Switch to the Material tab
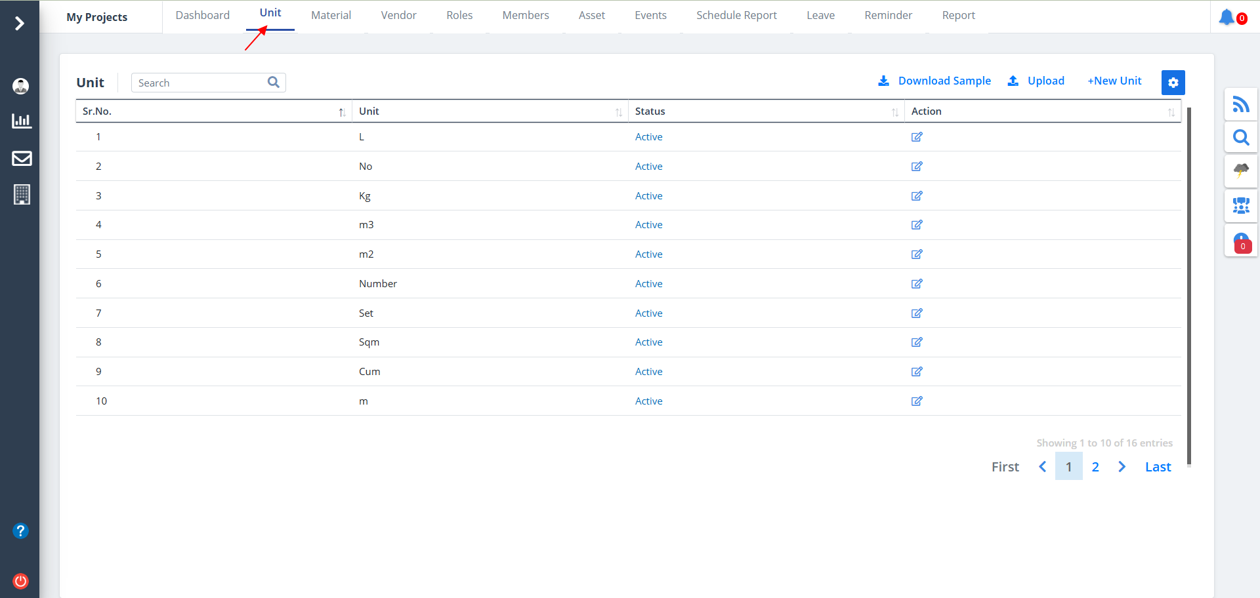1260x598 pixels. coord(331,15)
